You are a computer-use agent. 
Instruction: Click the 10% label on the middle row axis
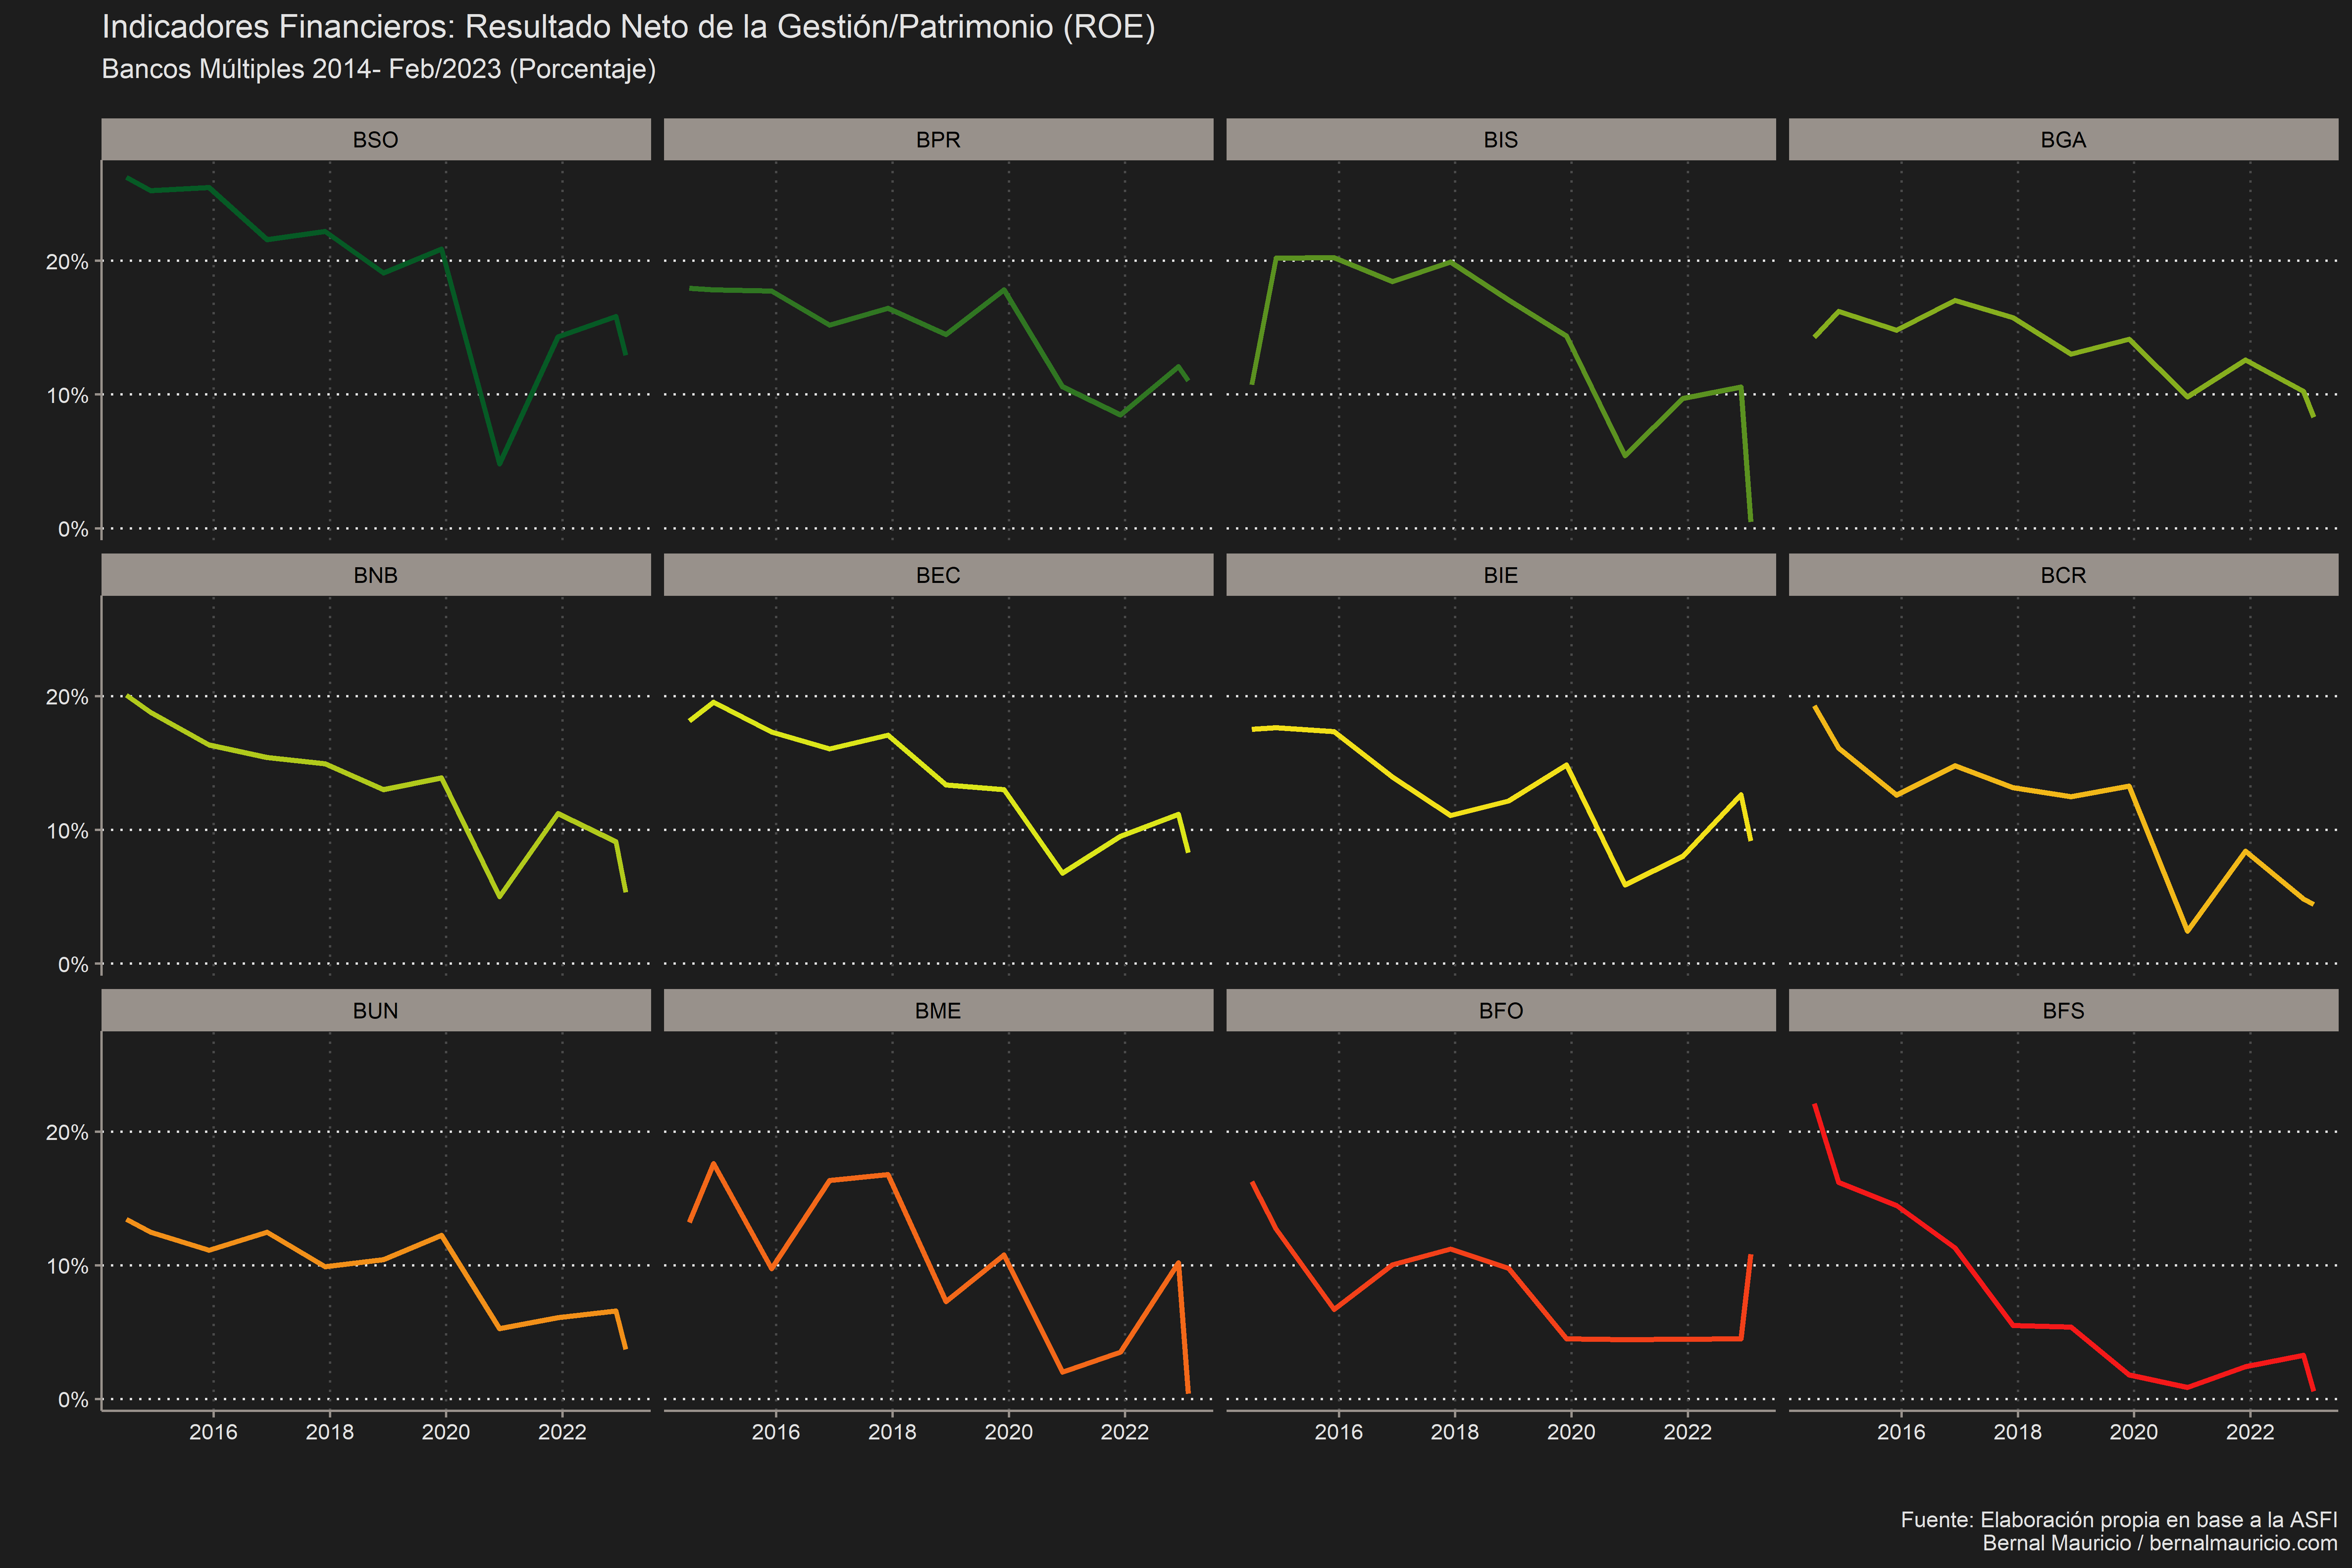click(x=67, y=831)
